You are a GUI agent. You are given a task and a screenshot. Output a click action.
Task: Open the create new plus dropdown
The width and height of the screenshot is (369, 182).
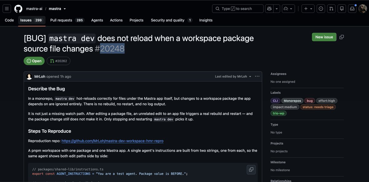click(x=308, y=9)
